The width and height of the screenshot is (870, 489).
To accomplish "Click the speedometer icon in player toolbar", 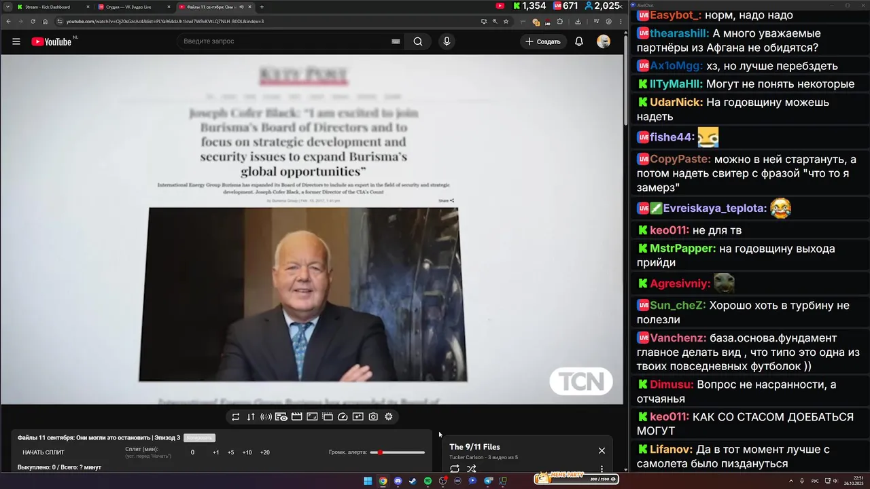I will (x=343, y=417).
